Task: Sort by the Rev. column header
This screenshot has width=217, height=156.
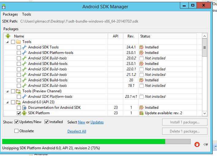Action: click(x=131, y=36)
